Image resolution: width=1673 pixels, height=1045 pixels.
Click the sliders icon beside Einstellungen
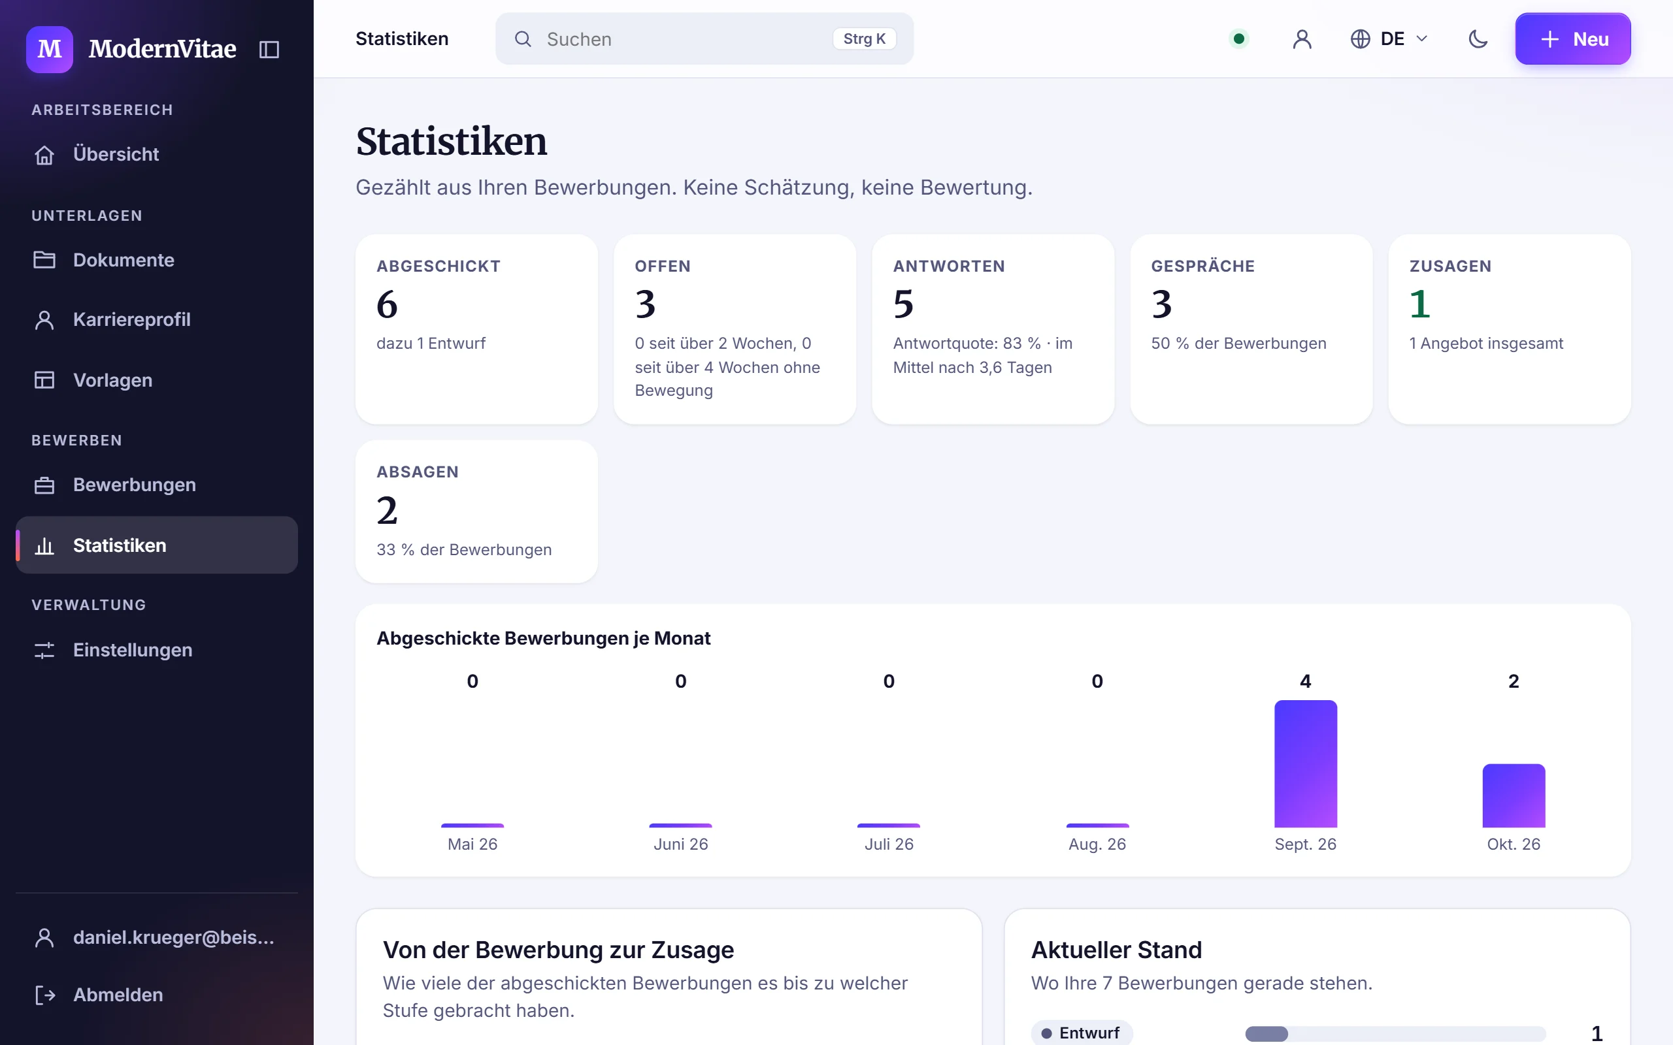(x=44, y=651)
